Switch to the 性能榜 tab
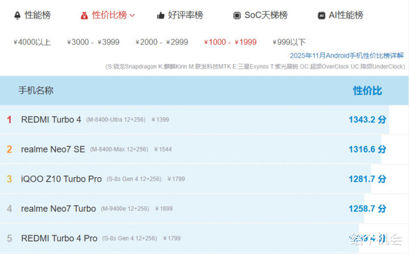The width and height of the screenshot is (409, 254). [38, 15]
